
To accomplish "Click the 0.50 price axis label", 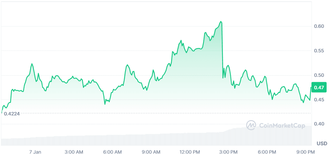I will (319, 75).
